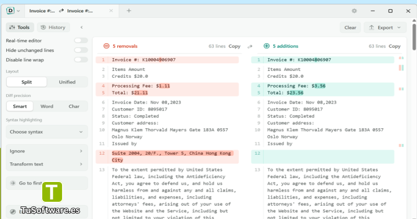Click left Customer ID: 8095017 line
The height and width of the screenshot is (219, 417).
click(x=139, y=109)
